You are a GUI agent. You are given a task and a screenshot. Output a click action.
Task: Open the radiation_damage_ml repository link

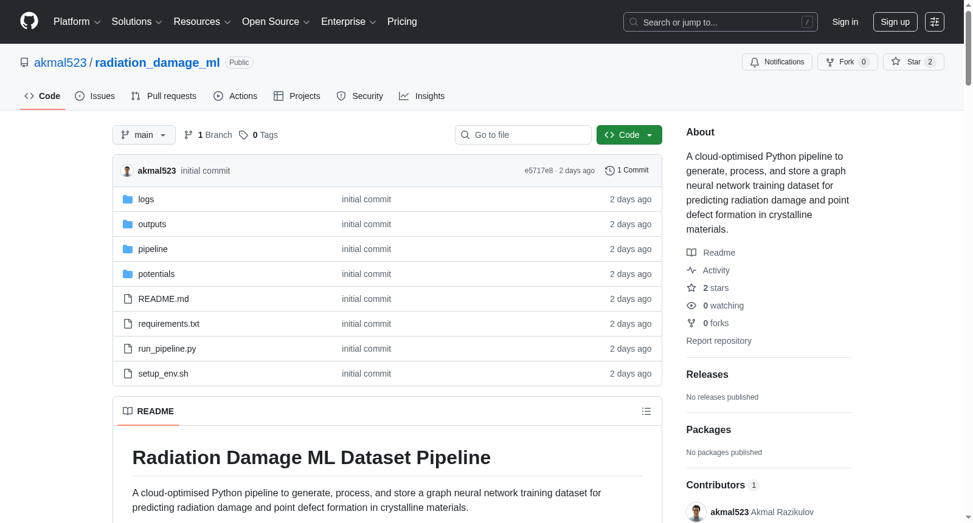point(158,63)
